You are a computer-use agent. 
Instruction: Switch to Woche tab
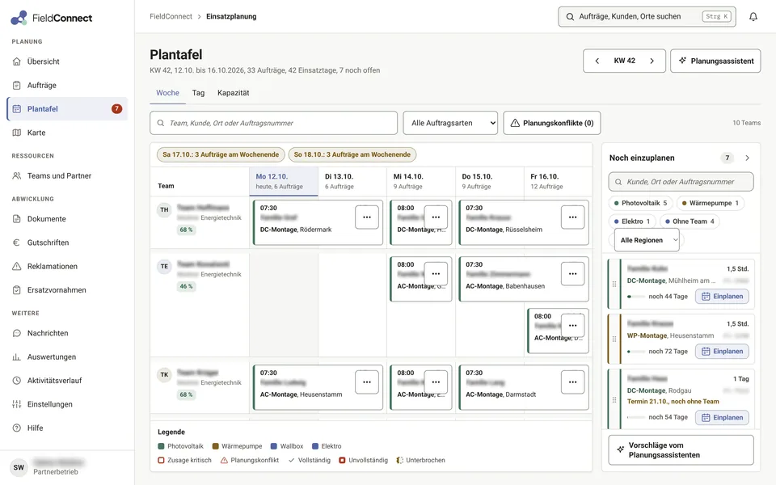[x=168, y=93]
